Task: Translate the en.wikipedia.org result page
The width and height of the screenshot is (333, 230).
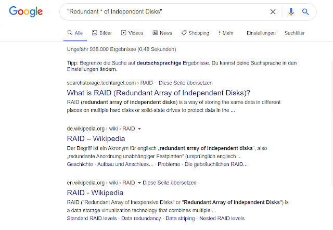Action: (170, 183)
